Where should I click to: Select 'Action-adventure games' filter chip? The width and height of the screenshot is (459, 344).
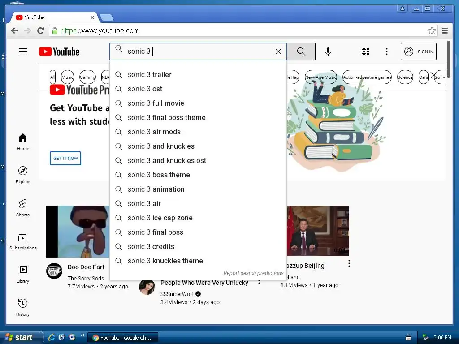click(x=367, y=77)
